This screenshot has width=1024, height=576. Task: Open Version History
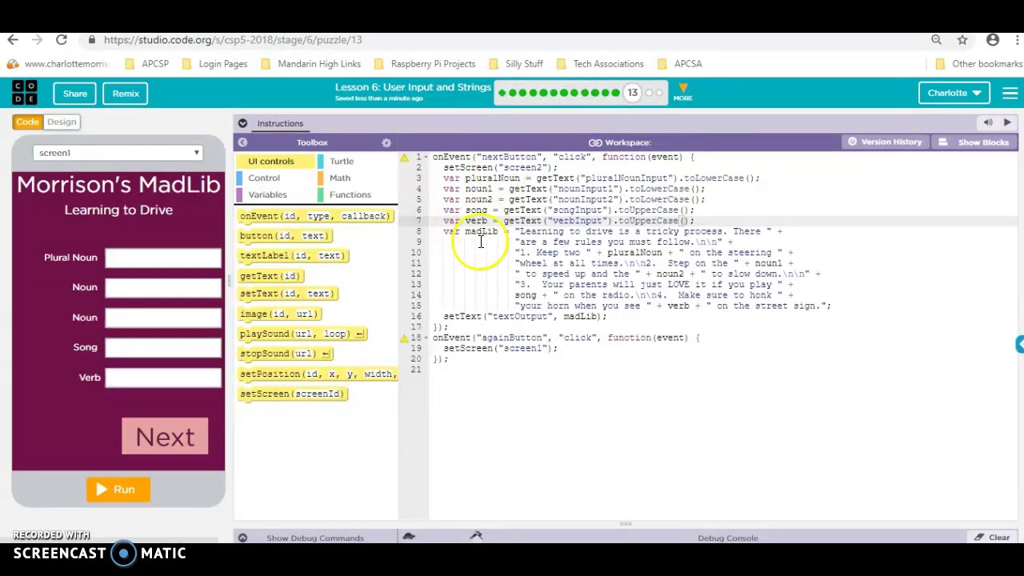point(885,142)
